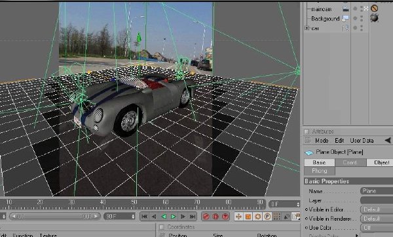Viewport: 393px width, 237px height.
Task: Toggle rotation keying circle icon
Action: coord(257,217)
